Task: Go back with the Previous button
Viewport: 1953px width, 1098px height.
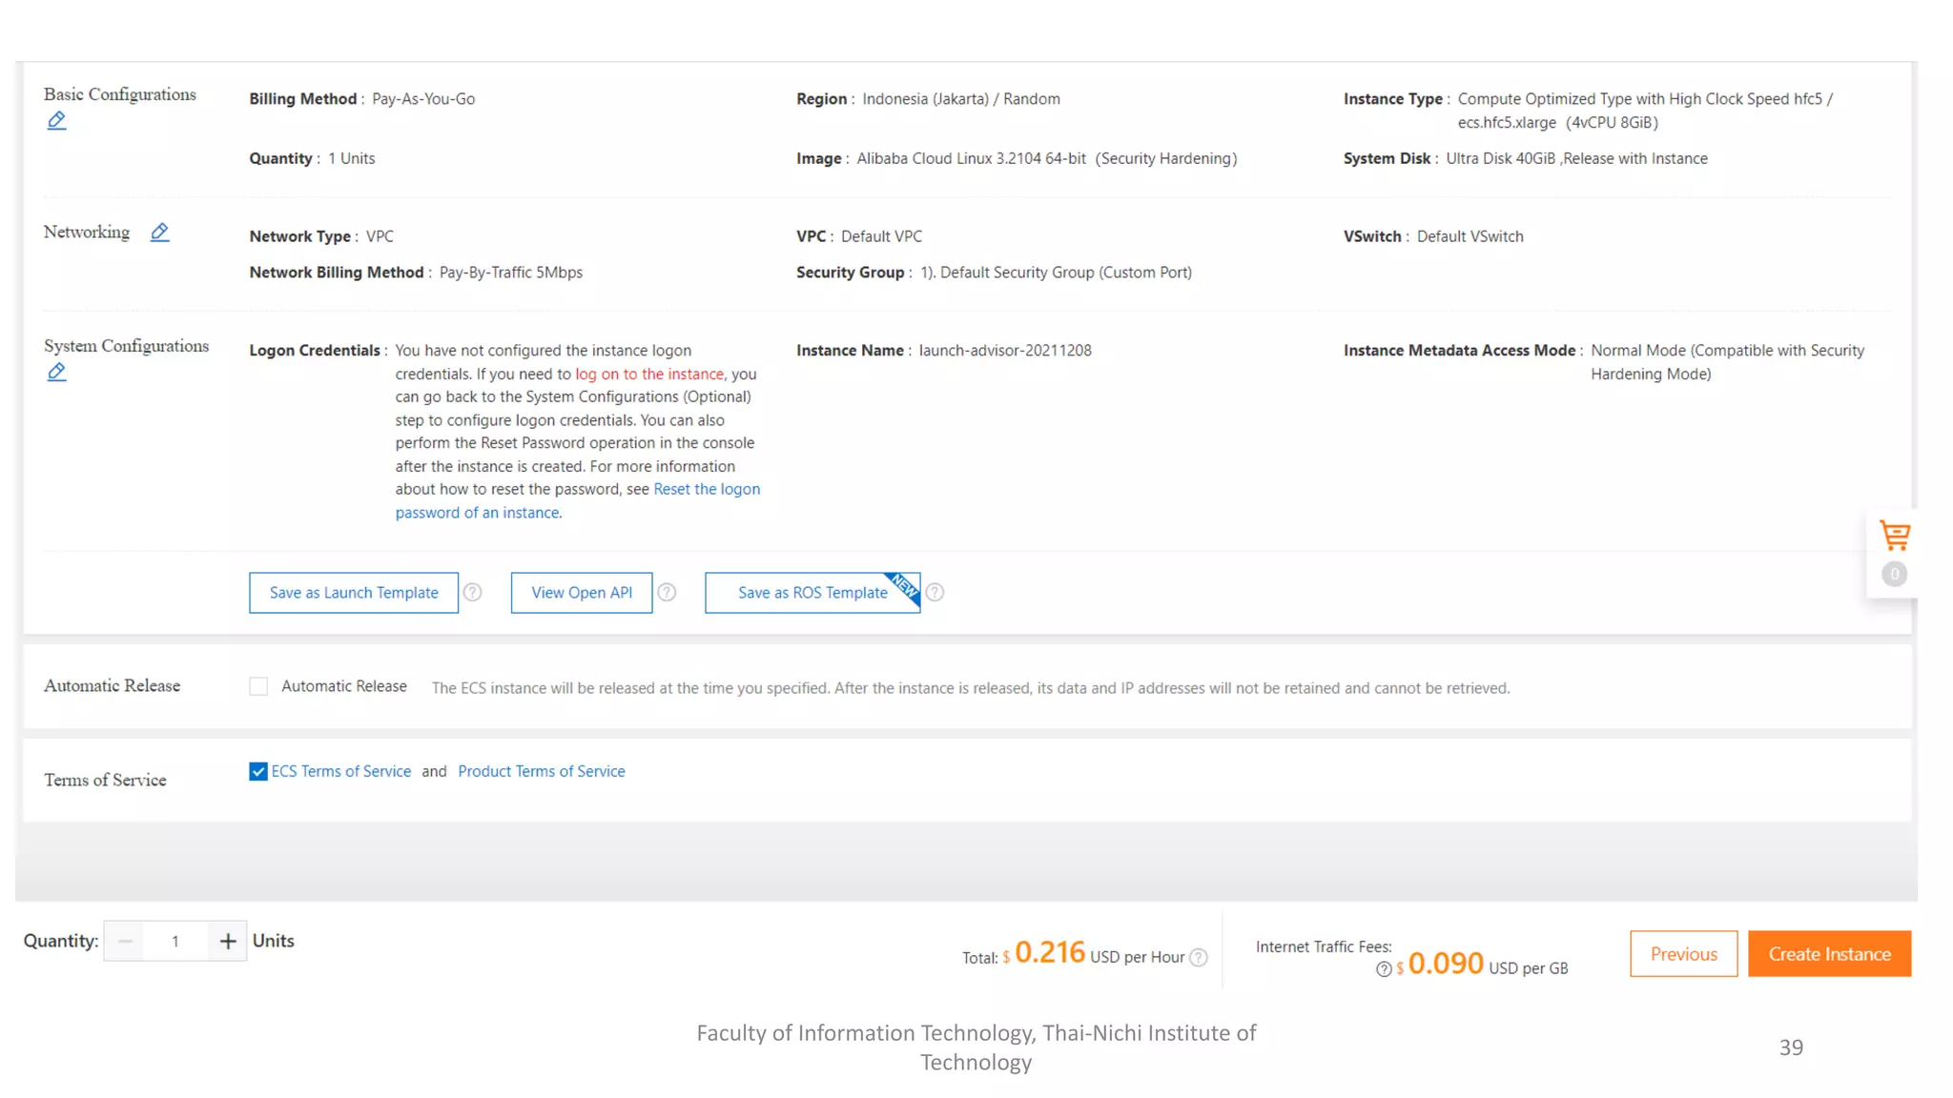Action: click(1683, 953)
